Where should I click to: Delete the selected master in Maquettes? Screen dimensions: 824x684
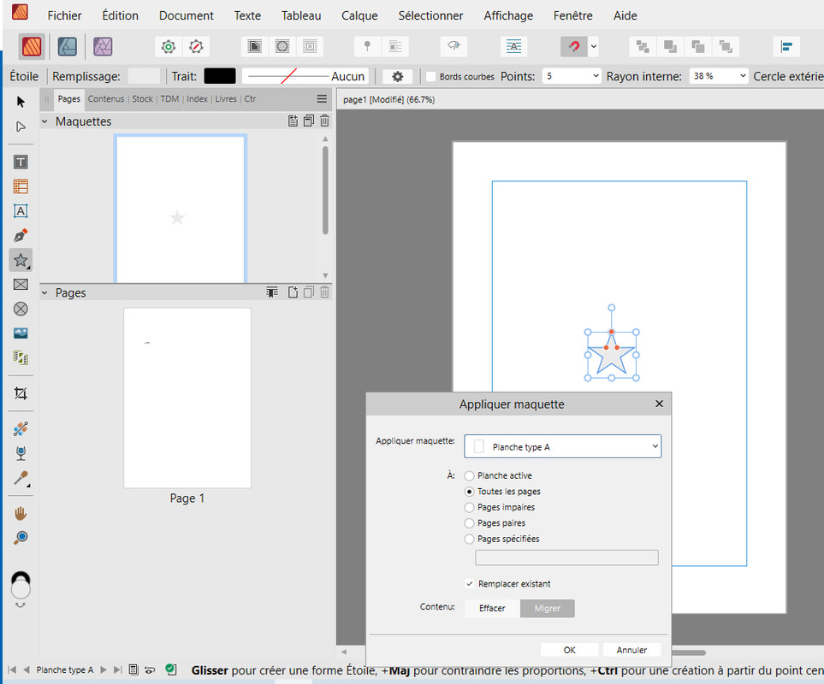click(x=325, y=121)
